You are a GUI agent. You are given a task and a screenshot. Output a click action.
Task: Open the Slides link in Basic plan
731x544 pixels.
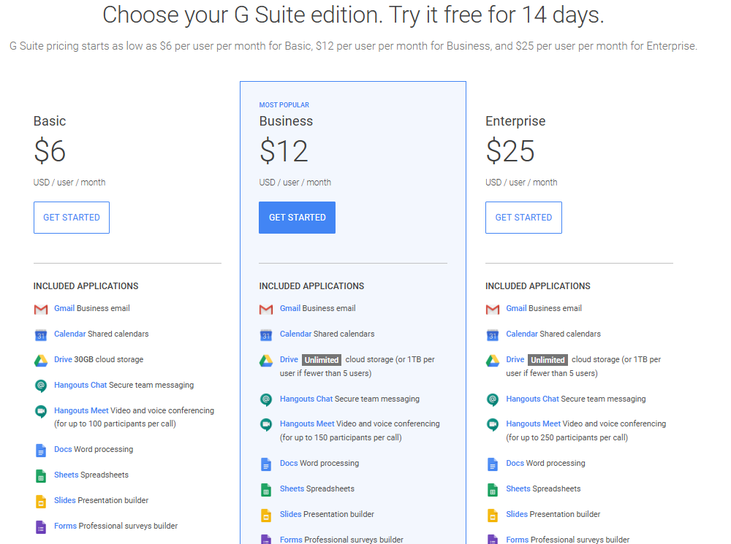[65, 500]
